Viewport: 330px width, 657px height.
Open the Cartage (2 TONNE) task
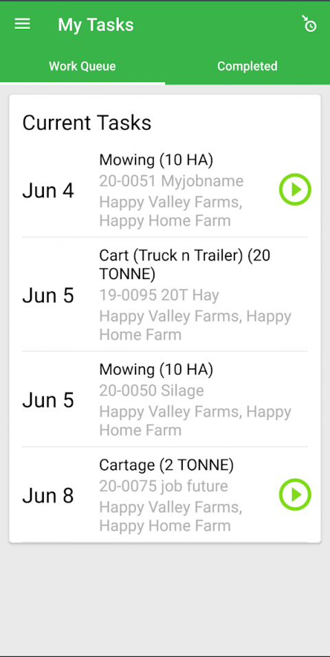coord(165,495)
